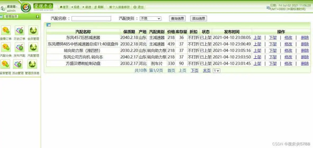Click the date icon in header
Image resolution: width=313 pixels, height=148 pixels.
tap(268, 8)
